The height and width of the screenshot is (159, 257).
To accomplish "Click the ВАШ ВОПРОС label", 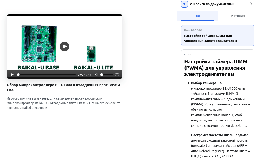I will click(193, 30).
